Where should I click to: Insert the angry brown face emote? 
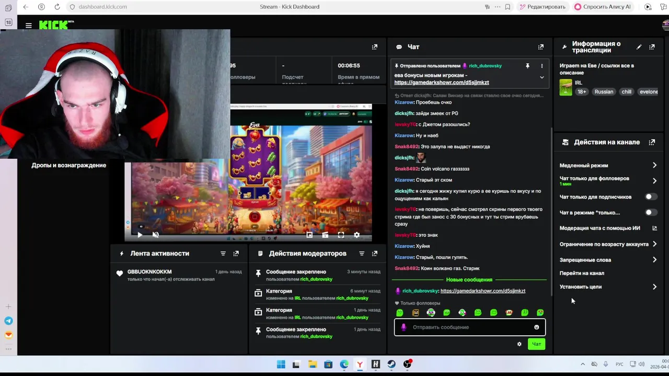pos(416,313)
